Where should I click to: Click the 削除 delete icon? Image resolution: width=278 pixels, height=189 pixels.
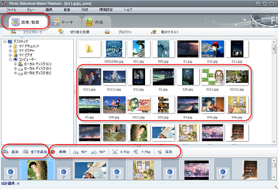(53, 152)
